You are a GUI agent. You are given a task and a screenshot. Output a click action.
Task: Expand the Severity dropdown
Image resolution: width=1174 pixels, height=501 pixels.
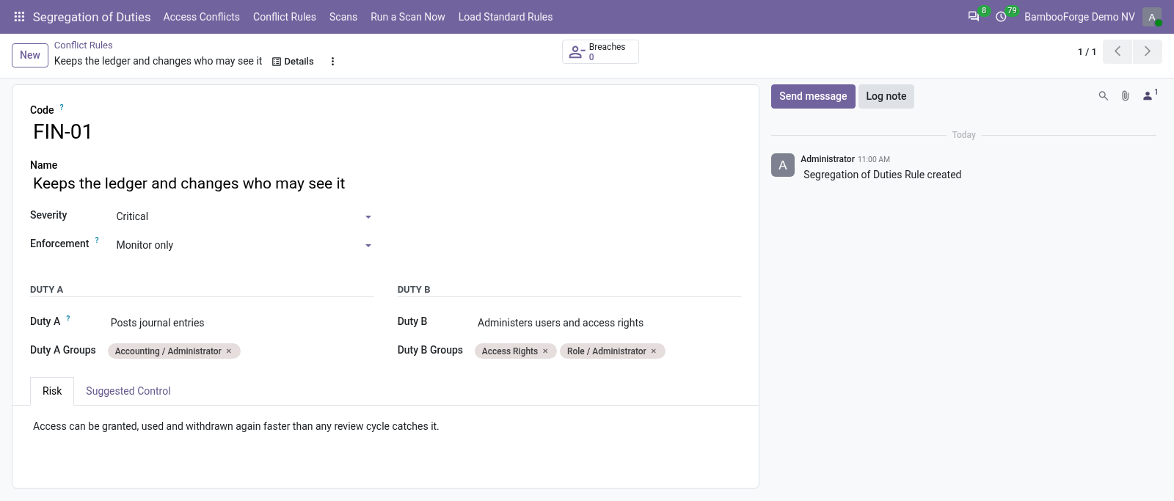(x=244, y=216)
